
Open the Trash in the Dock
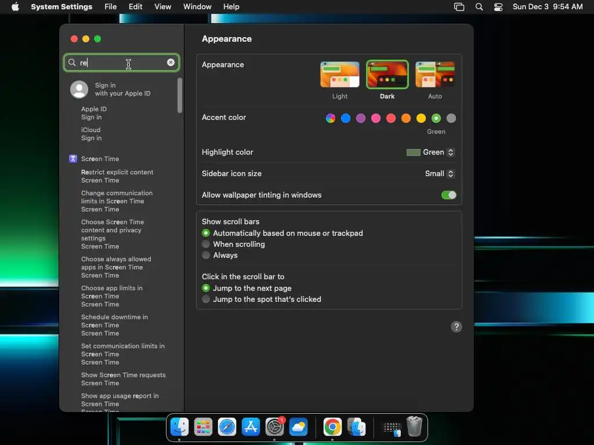click(414, 427)
